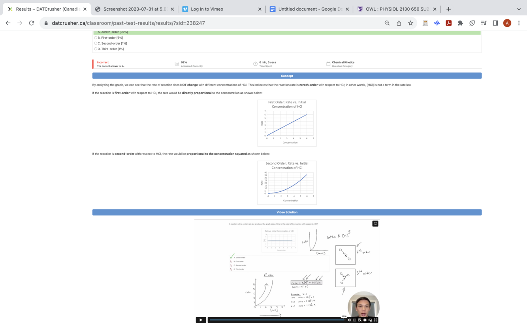The image size is (527, 329).
Task: Play the video solution
Action: click(201, 320)
